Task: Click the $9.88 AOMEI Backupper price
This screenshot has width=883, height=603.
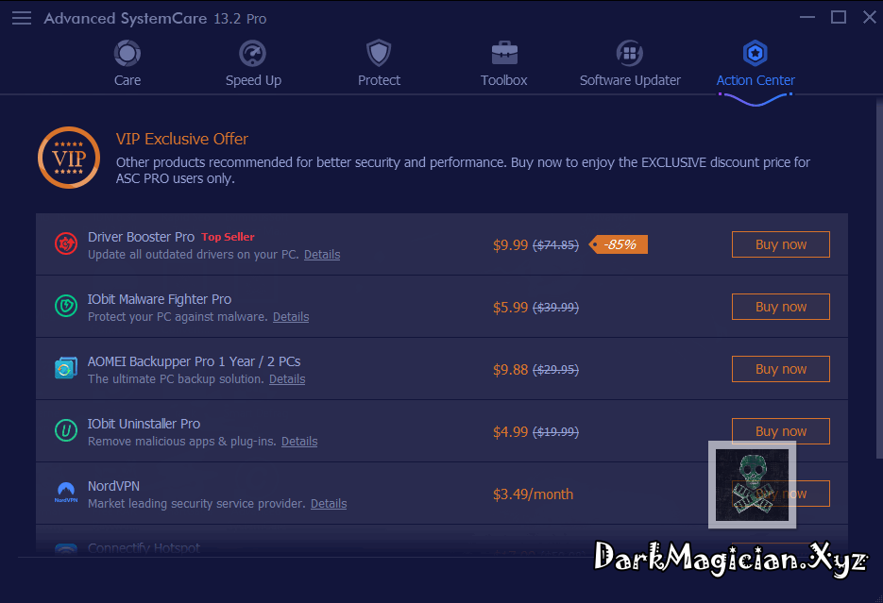Action: (510, 370)
